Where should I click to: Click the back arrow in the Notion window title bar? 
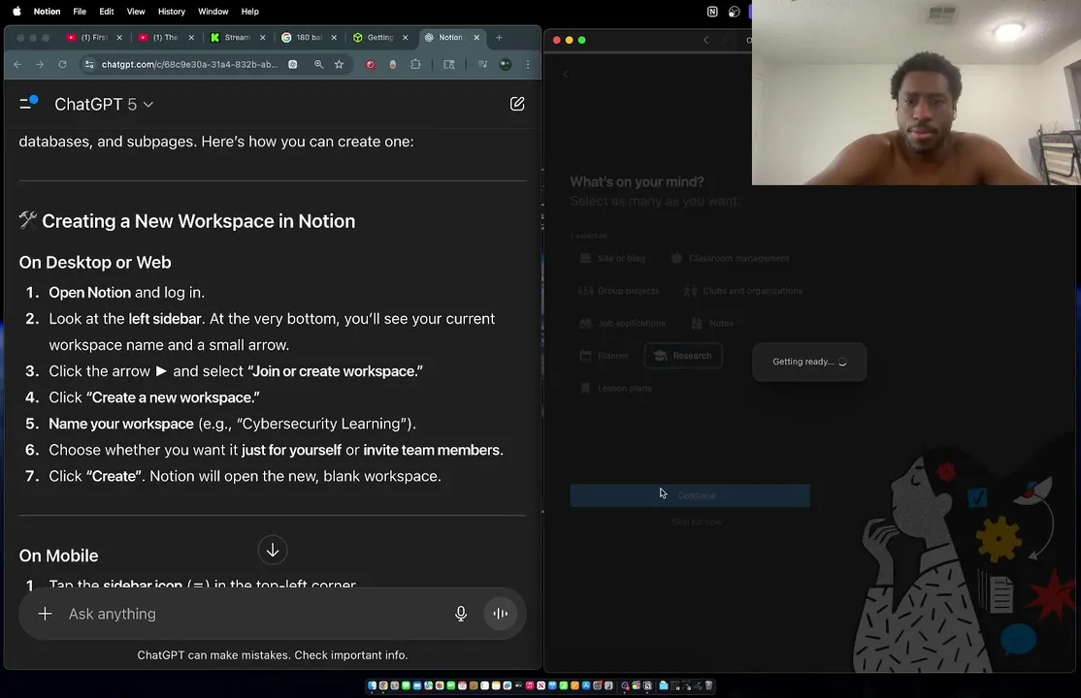point(705,40)
